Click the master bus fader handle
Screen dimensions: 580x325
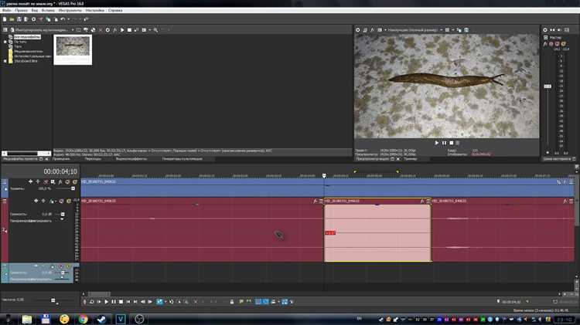(x=548, y=86)
